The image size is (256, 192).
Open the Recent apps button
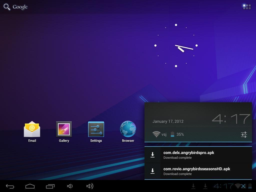click(x=50, y=186)
